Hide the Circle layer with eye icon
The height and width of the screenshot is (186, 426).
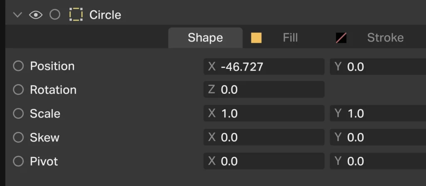click(36, 15)
